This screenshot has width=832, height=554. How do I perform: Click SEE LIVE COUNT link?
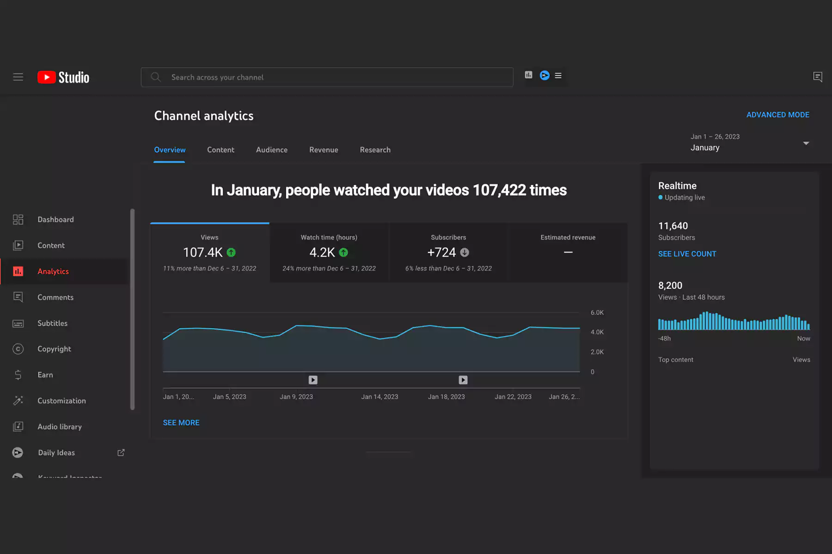click(687, 254)
